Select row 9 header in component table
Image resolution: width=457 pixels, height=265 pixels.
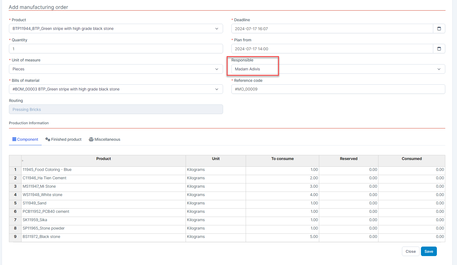coord(15,237)
